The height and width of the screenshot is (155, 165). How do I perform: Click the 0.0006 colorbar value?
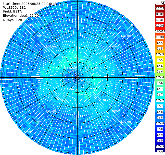(x=160, y=20)
